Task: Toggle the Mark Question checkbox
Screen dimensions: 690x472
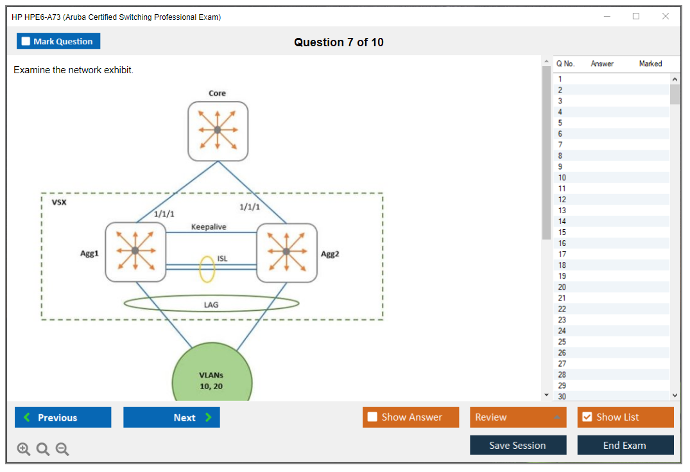Action: (x=26, y=41)
